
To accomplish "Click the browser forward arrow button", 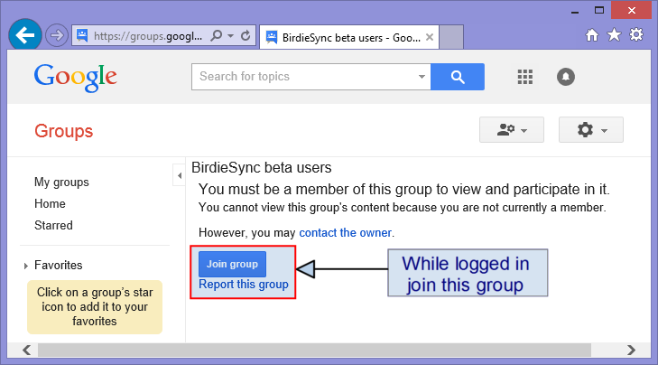I will coord(57,35).
